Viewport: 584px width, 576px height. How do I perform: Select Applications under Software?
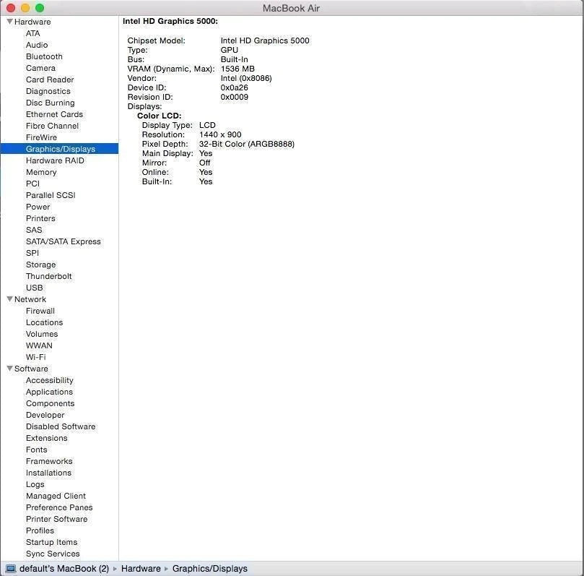point(49,392)
